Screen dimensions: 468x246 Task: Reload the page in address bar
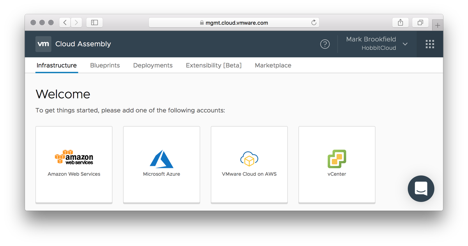[x=314, y=23]
